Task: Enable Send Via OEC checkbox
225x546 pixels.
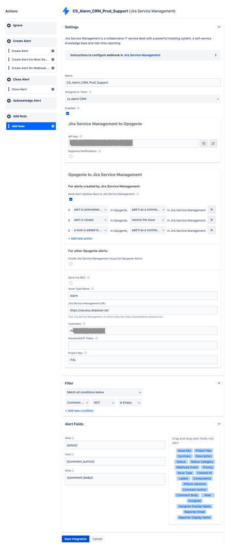Action: click(x=71, y=283)
